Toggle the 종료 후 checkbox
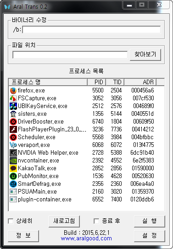The width and height of the screenshot is (173, 249). coord(96,221)
